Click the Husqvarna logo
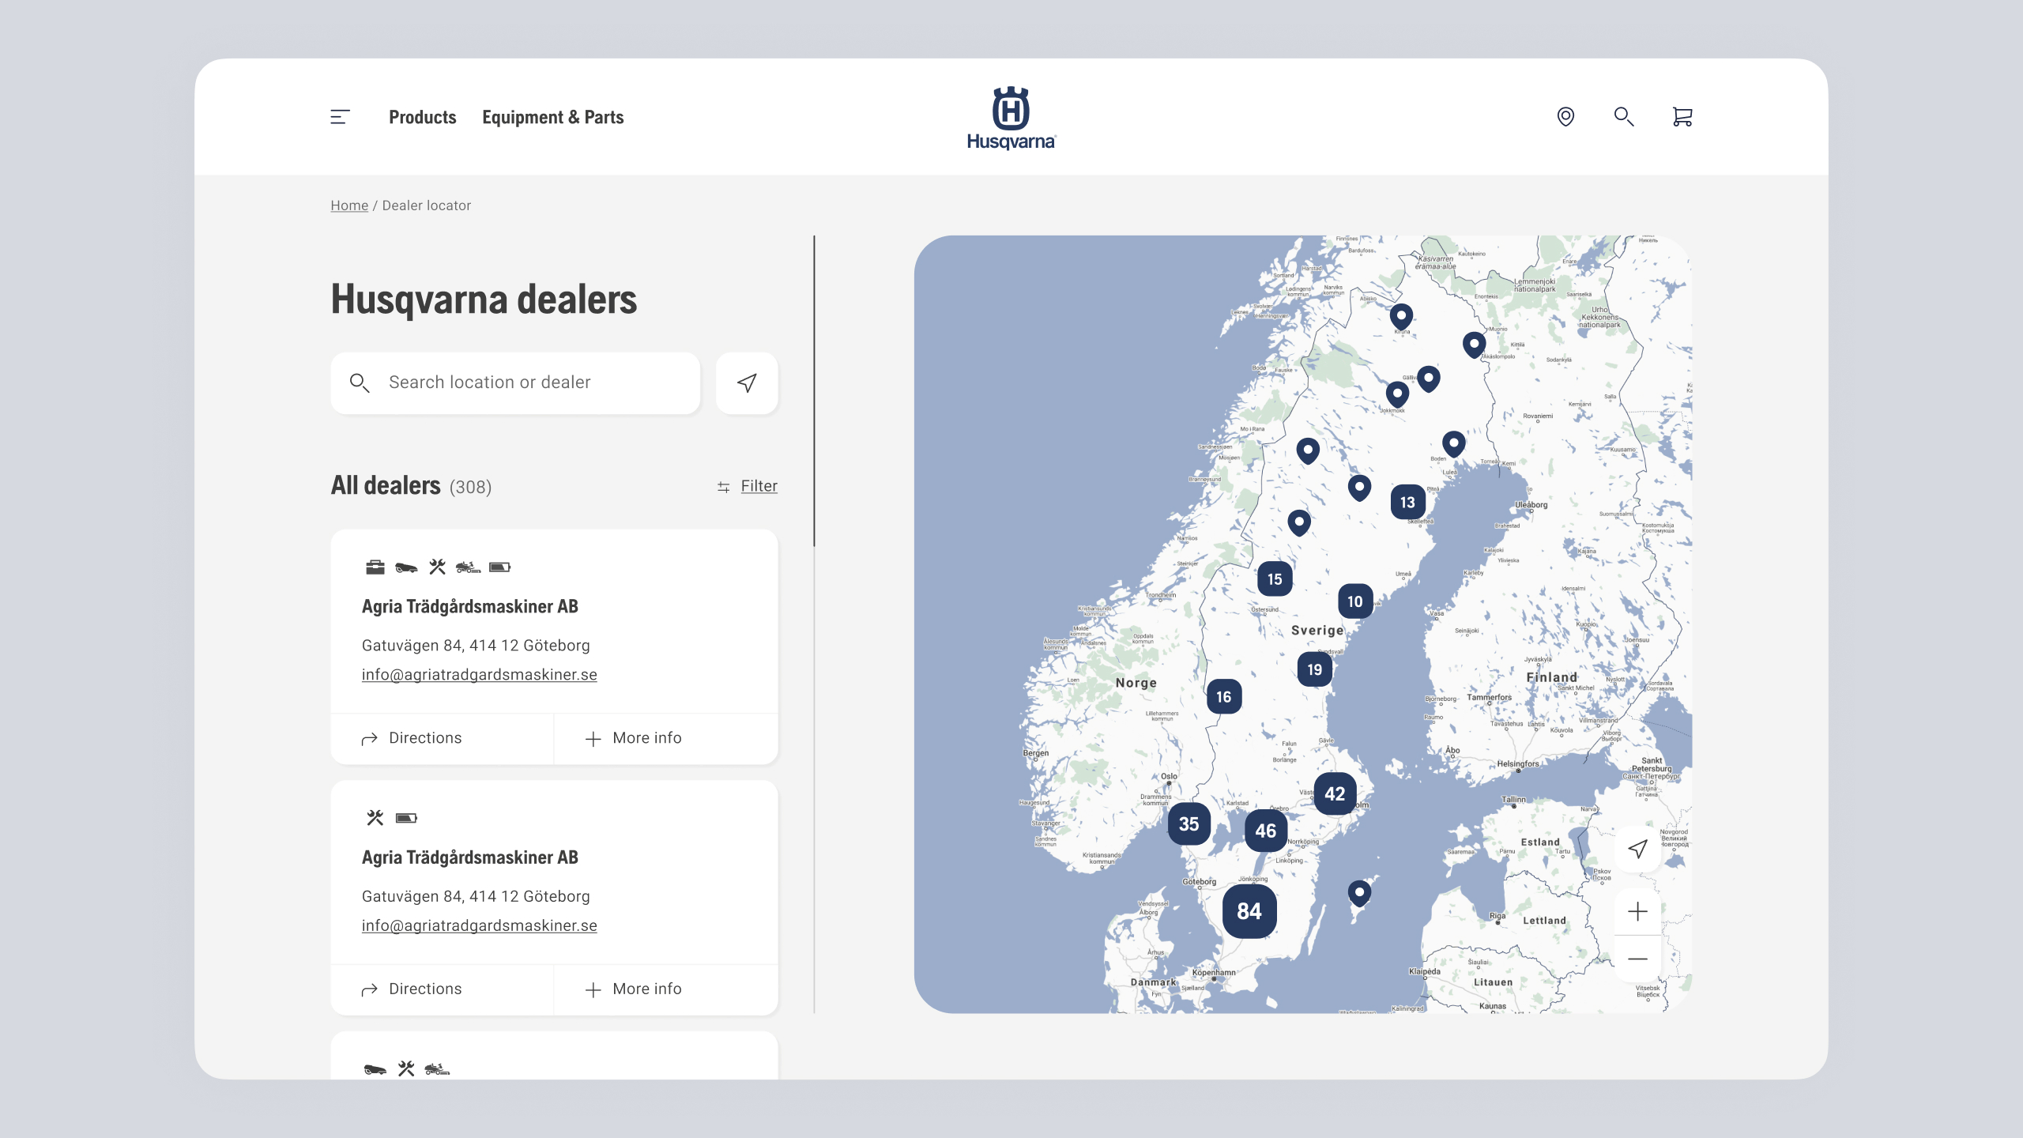 pyautogui.click(x=1011, y=118)
